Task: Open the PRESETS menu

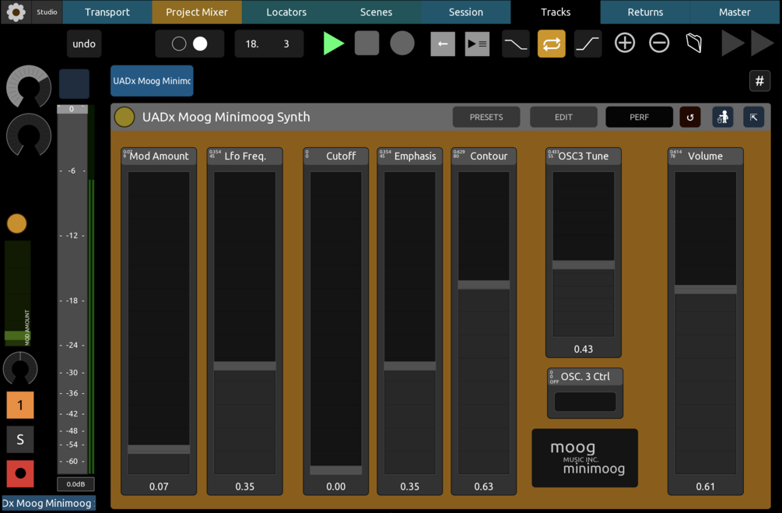Action: pos(486,118)
